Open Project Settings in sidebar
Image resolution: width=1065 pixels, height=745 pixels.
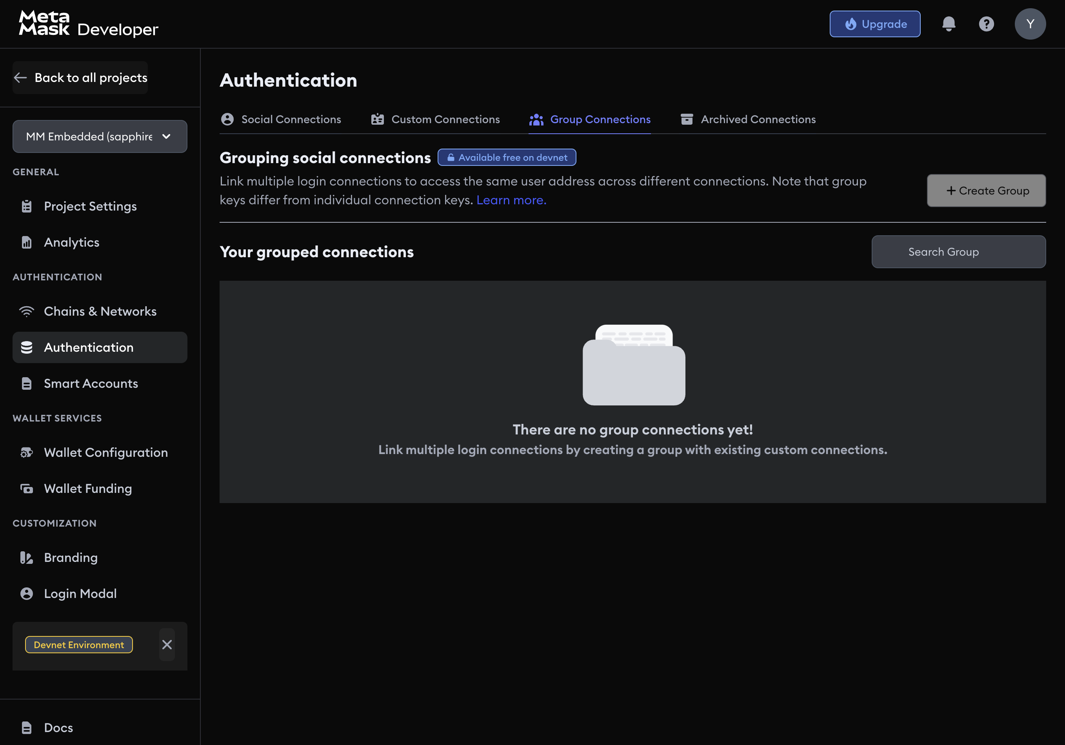[100, 206]
